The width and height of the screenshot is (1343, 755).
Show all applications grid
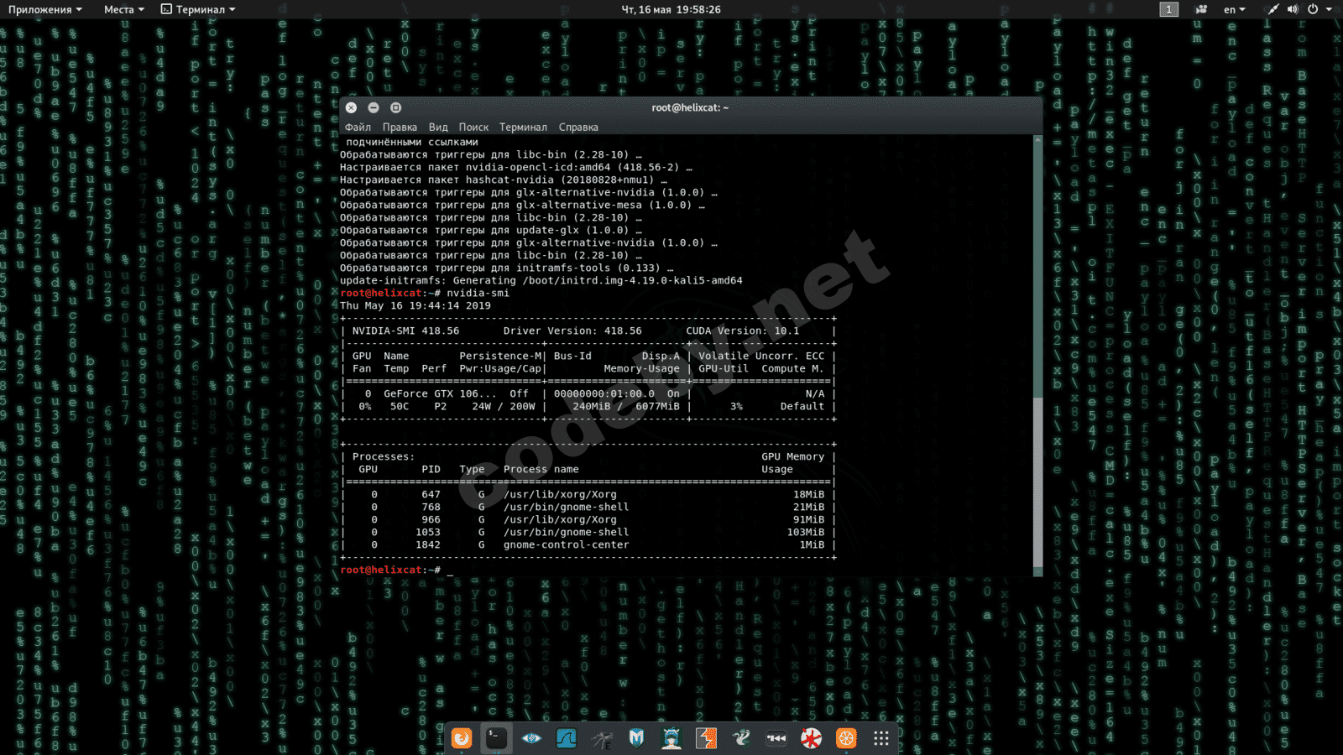point(881,738)
